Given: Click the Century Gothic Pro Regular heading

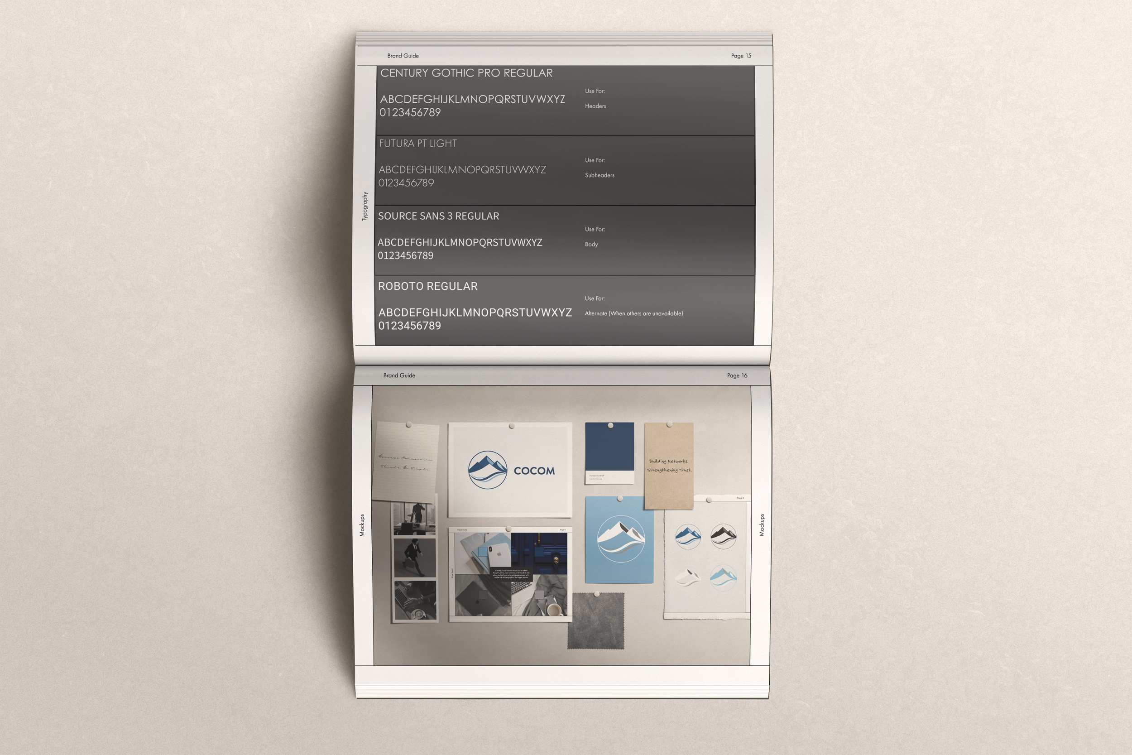Looking at the screenshot, I should click(466, 73).
